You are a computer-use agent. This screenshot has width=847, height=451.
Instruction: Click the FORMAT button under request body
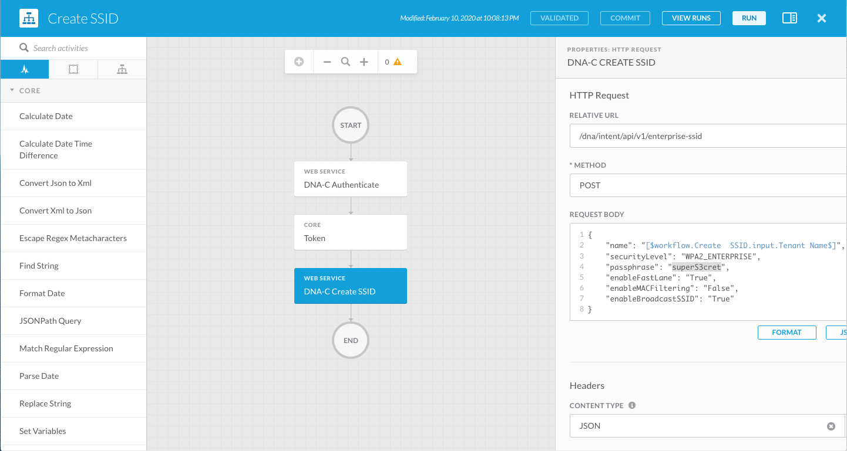[x=786, y=333]
